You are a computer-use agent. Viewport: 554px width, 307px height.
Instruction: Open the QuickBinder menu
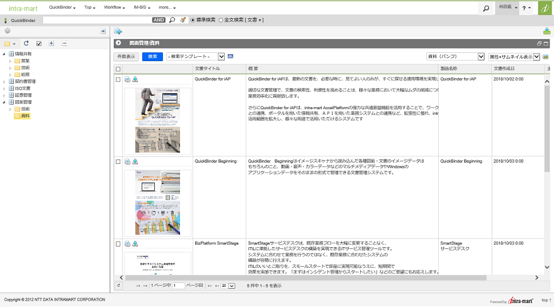tap(62, 8)
